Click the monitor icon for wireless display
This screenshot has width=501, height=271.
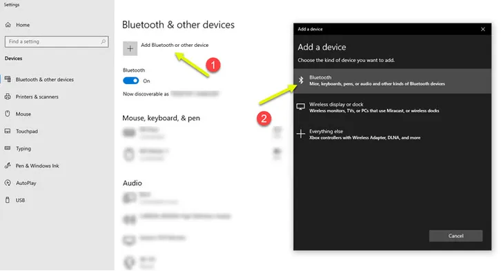[301, 107]
